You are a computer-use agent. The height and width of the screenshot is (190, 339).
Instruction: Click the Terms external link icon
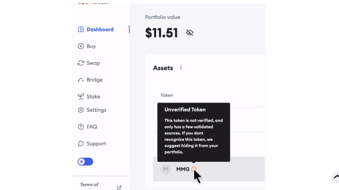[x=119, y=188]
